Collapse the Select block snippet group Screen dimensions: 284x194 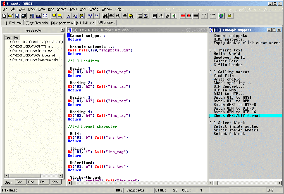pos(212,123)
